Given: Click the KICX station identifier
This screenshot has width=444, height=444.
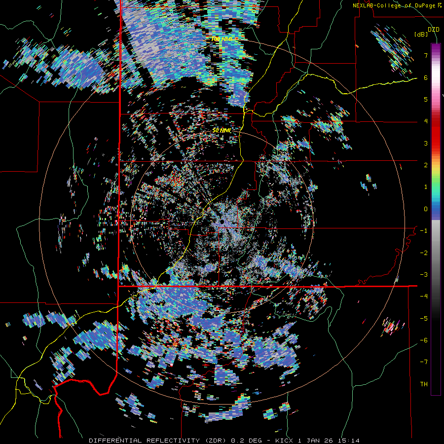Looking at the screenshot, I should click(284, 441).
